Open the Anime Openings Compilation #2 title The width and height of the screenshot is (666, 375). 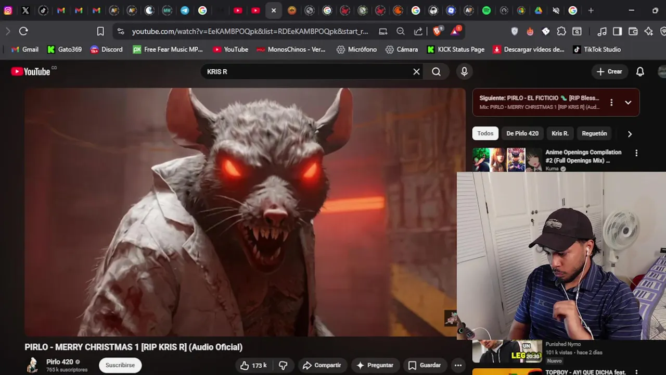point(583,156)
